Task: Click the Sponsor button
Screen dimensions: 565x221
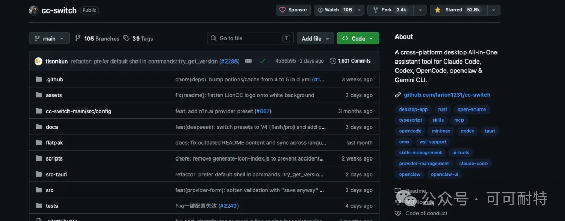Action: (x=293, y=10)
